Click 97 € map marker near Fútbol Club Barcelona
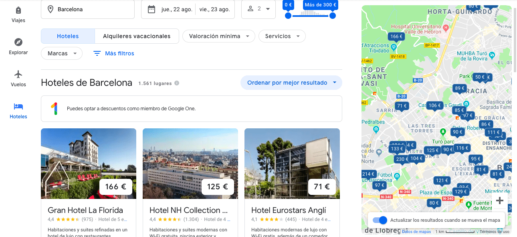The height and width of the screenshot is (237, 517). (379, 185)
